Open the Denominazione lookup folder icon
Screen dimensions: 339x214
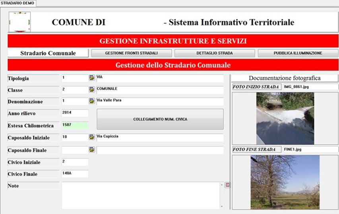coord(92,101)
